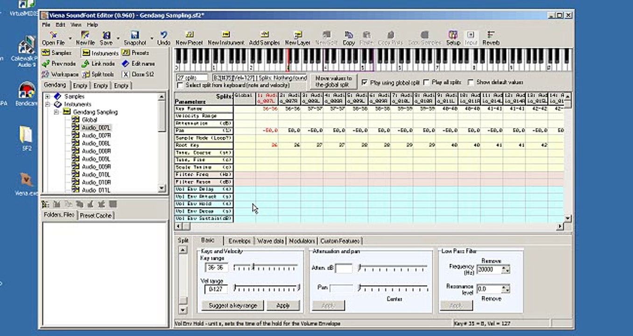Click the Close Sf2 button

point(138,74)
